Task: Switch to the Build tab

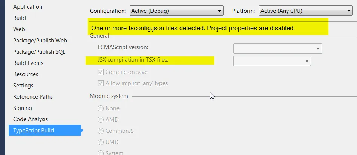Action: point(20,18)
